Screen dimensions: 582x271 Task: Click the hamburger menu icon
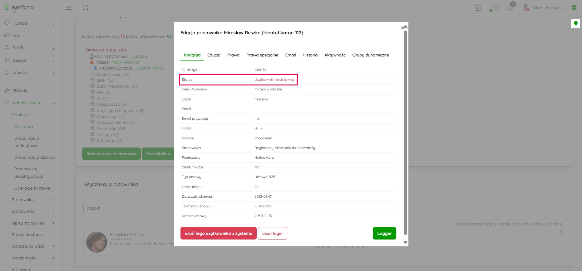(69, 8)
